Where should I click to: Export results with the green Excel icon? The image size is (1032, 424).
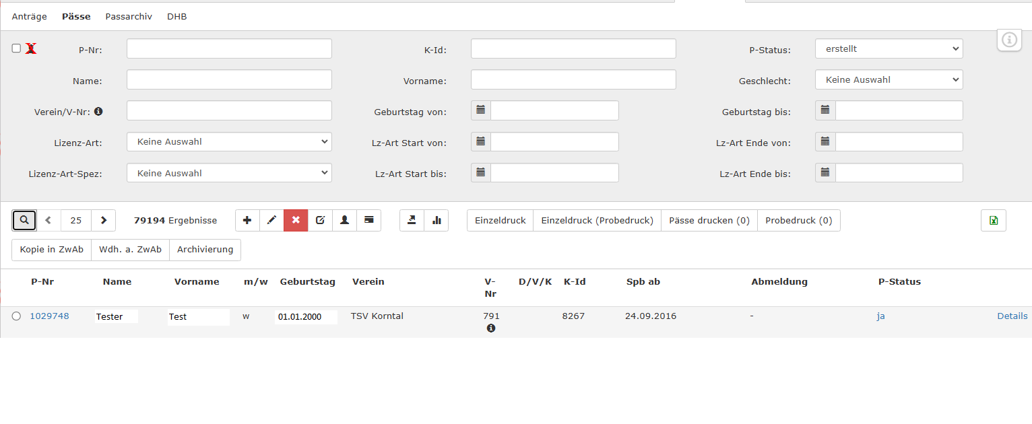[x=993, y=220]
